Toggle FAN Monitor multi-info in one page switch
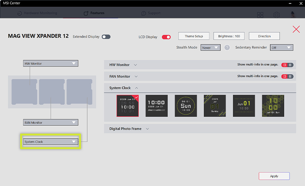 [x=287, y=76]
